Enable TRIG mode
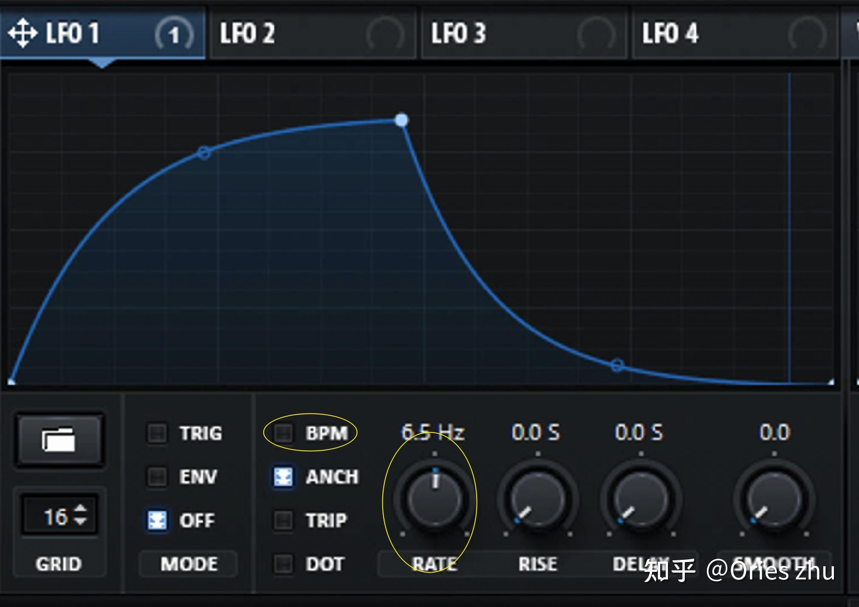The image size is (859, 607). click(x=157, y=433)
